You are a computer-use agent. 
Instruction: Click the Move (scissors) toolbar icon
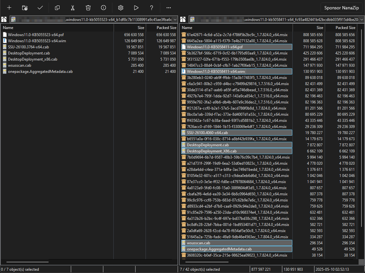[73, 8]
